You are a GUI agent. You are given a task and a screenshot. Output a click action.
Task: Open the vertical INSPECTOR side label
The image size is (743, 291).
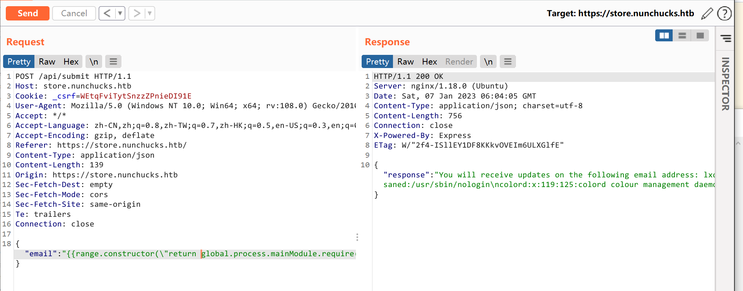click(x=725, y=84)
